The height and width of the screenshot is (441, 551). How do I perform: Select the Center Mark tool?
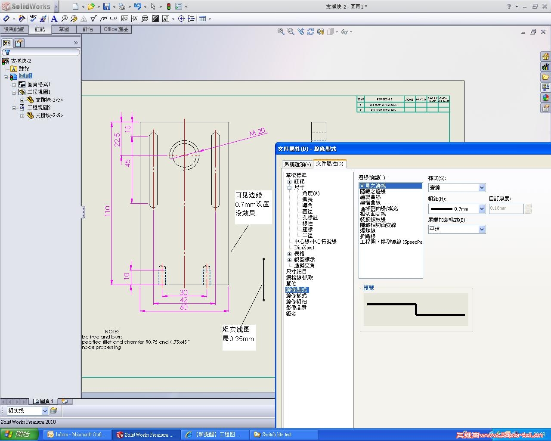coord(181,19)
